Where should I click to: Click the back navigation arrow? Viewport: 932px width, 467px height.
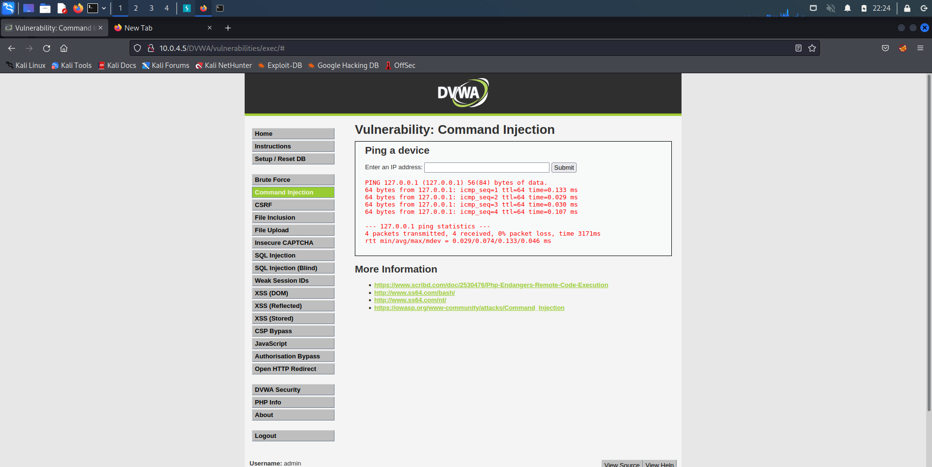point(12,48)
